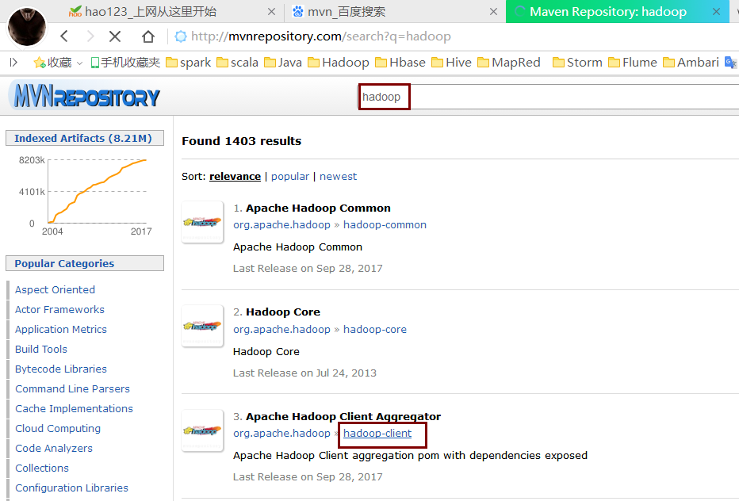
Task: Open the spark bookmark folder
Action: click(x=188, y=62)
